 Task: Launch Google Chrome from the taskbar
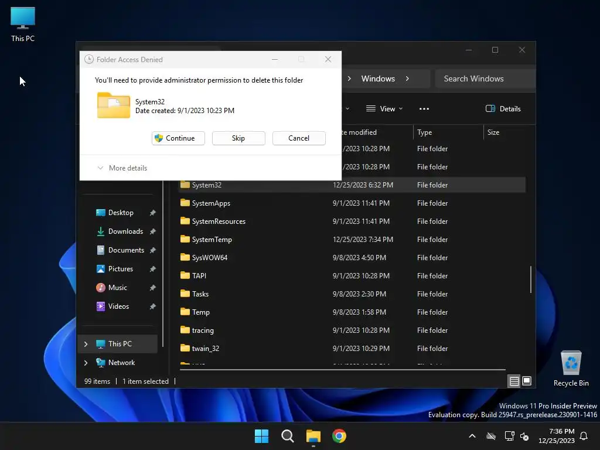click(339, 436)
